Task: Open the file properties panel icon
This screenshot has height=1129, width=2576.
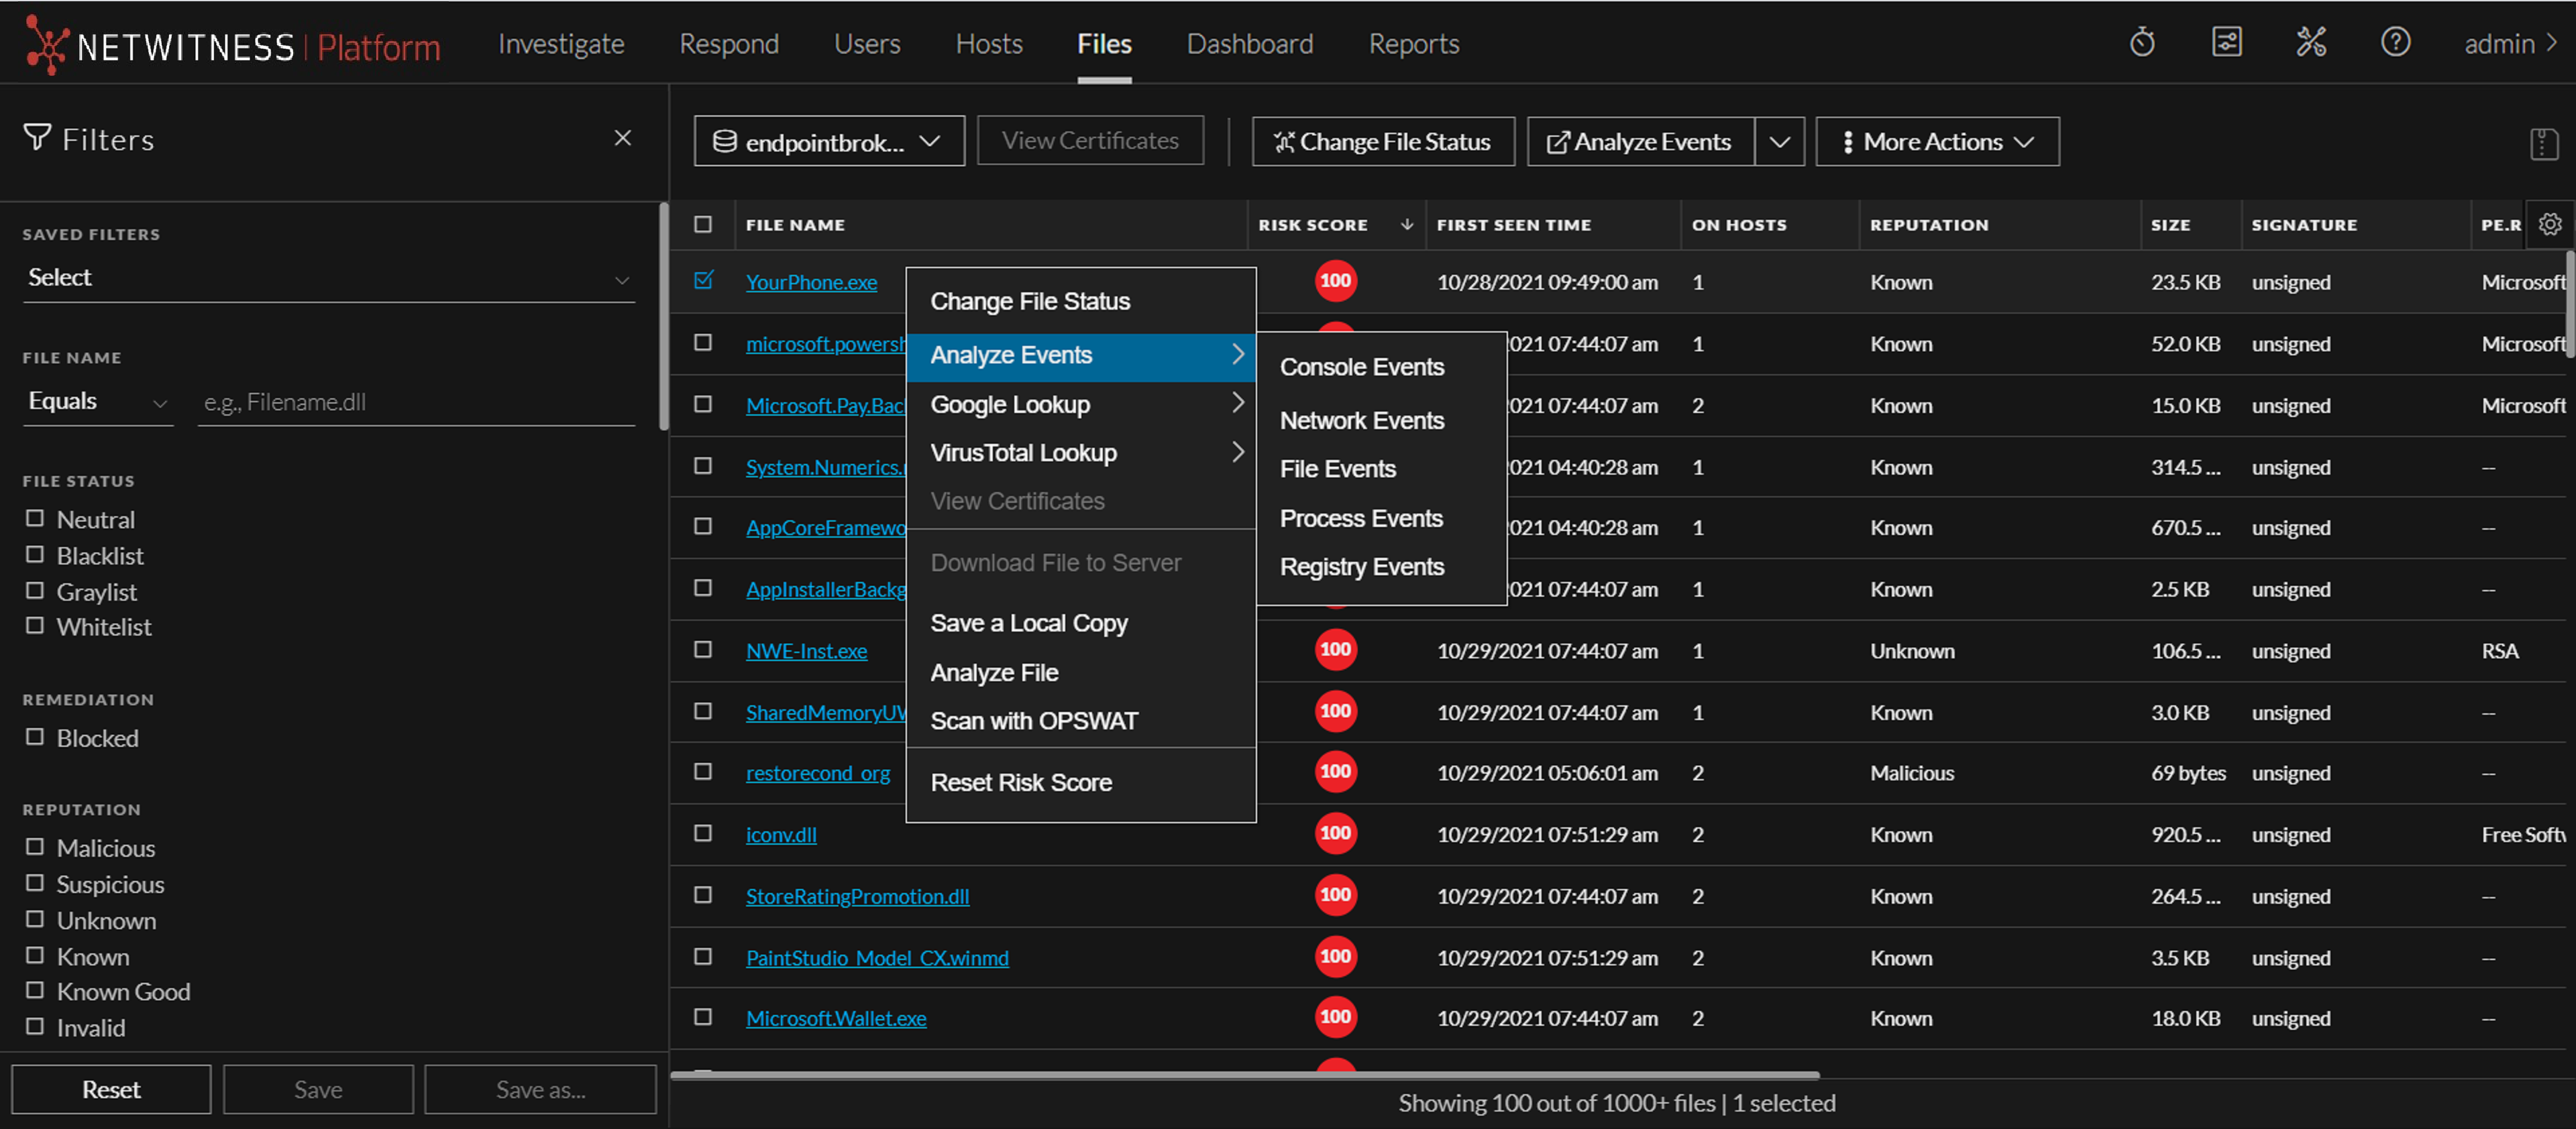Action: (x=2543, y=144)
